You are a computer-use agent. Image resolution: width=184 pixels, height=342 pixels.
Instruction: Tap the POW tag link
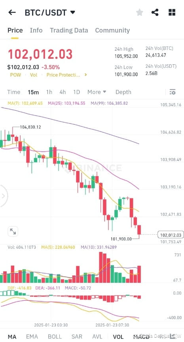pyautogui.click(x=16, y=75)
